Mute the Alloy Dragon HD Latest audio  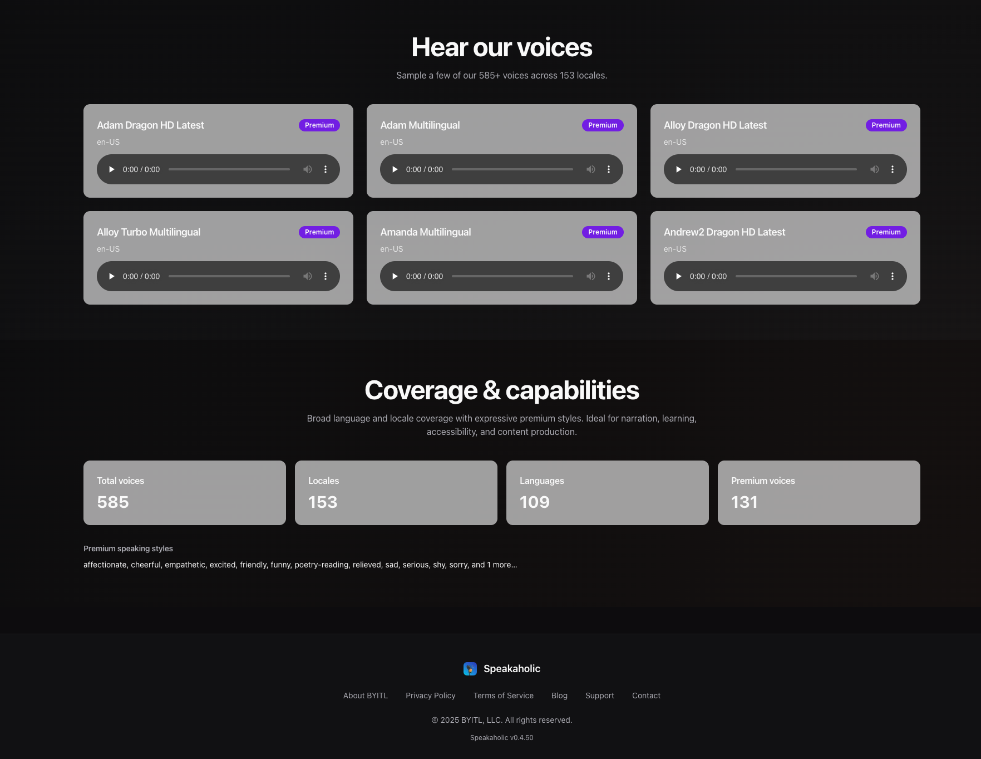click(875, 169)
